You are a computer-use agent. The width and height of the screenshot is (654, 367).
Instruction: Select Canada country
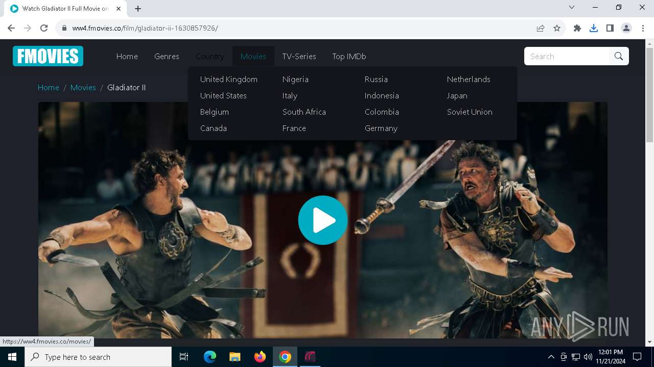click(x=214, y=128)
